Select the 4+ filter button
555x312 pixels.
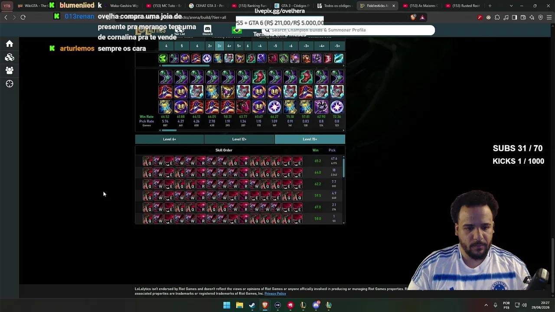[229, 46]
